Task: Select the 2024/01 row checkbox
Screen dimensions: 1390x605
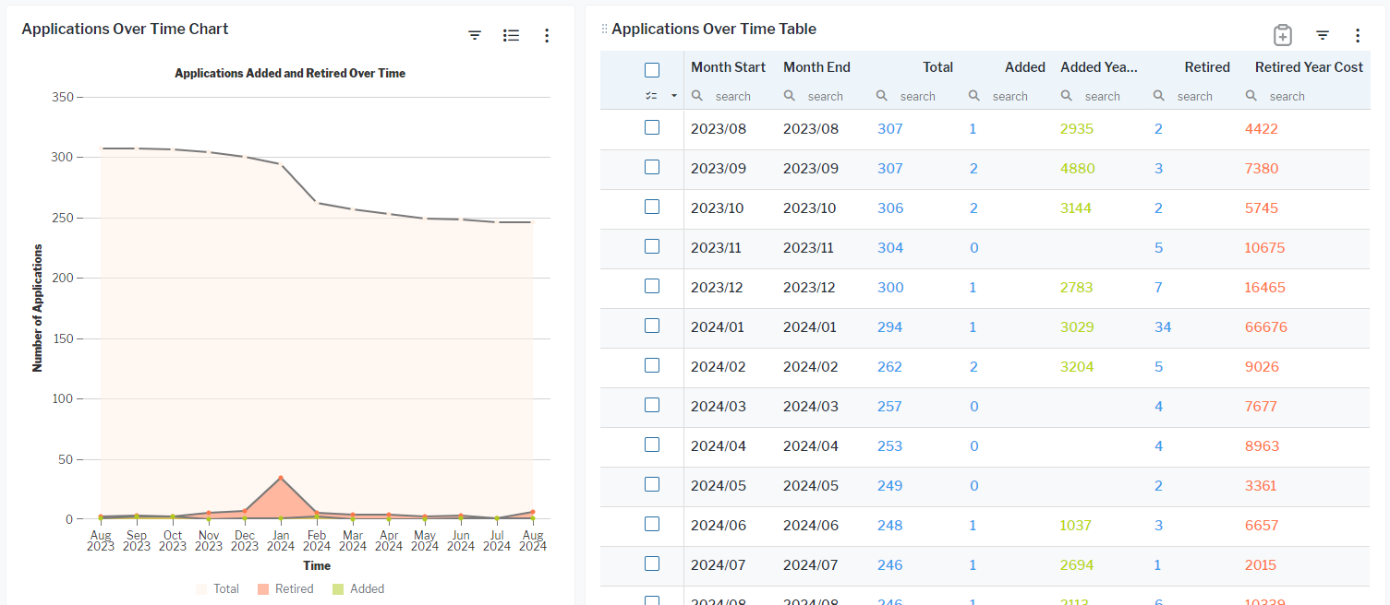Action: click(652, 326)
